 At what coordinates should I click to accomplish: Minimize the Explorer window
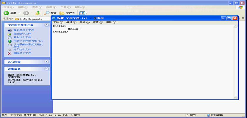click(231, 3)
